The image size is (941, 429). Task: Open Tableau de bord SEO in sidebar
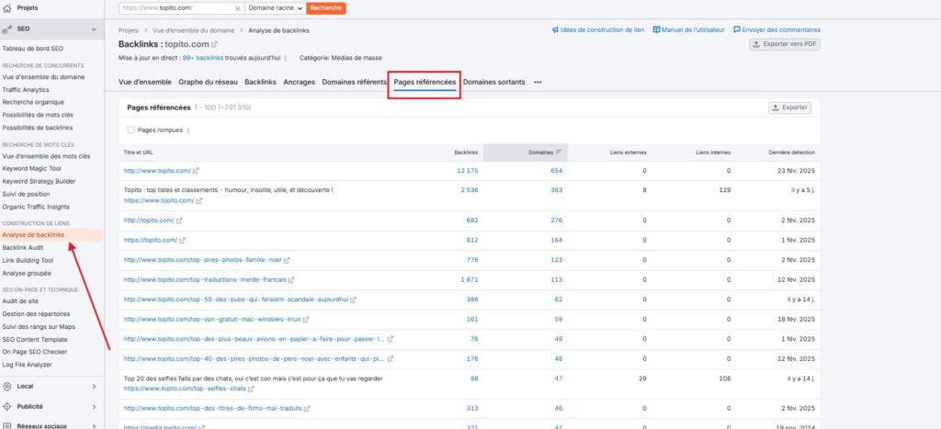(x=32, y=49)
